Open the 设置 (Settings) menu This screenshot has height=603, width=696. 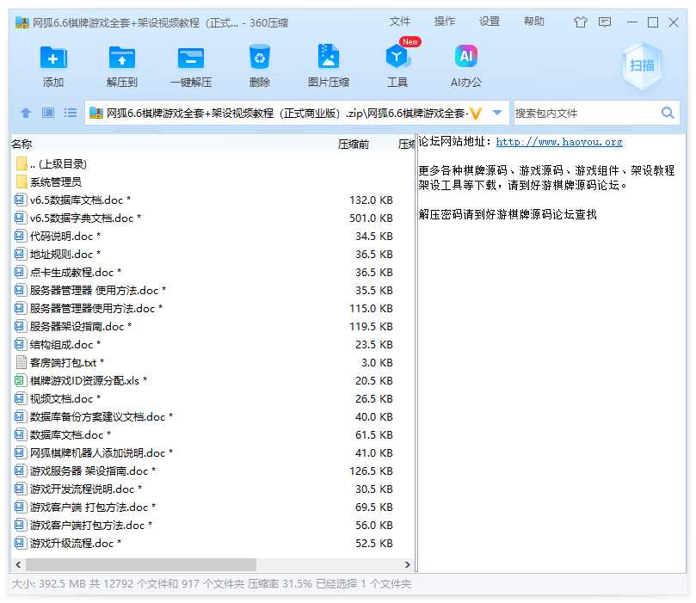tap(490, 22)
